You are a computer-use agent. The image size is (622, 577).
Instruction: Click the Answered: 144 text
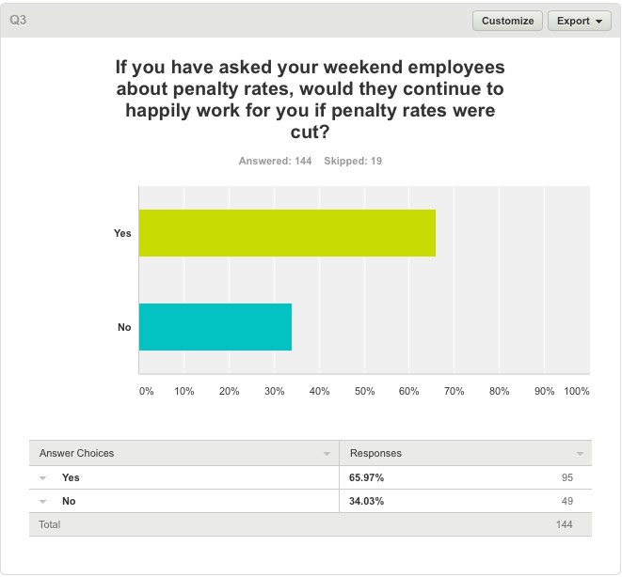[275, 161]
